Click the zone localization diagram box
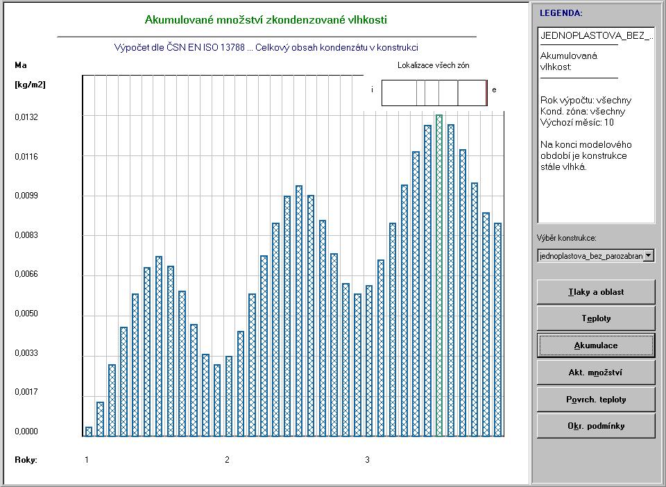 pyautogui.click(x=434, y=92)
